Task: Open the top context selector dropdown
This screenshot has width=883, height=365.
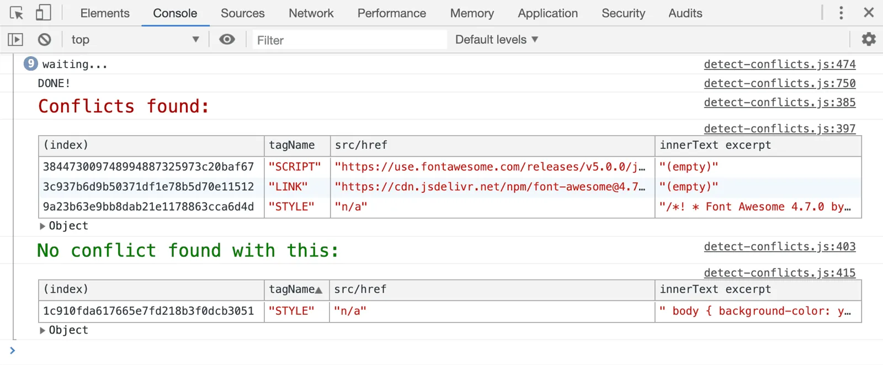Action: click(x=134, y=40)
